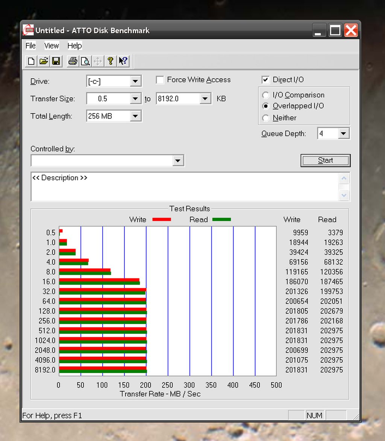Open the Drive dropdown list
Image resolution: width=385 pixels, height=441 pixels.
coord(135,81)
